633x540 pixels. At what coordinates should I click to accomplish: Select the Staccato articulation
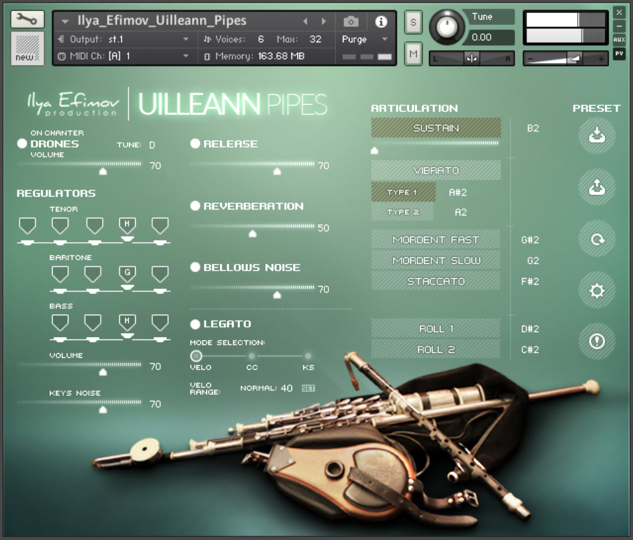(x=436, y=281)
